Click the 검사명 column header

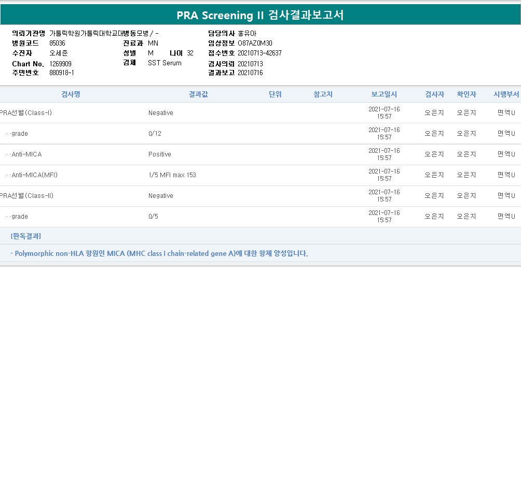click(71, 94)
